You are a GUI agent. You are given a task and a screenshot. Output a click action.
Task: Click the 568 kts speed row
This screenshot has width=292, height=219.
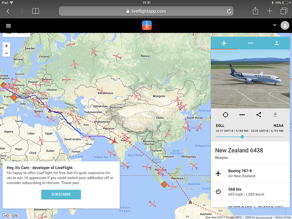click(x=250, y=192)
